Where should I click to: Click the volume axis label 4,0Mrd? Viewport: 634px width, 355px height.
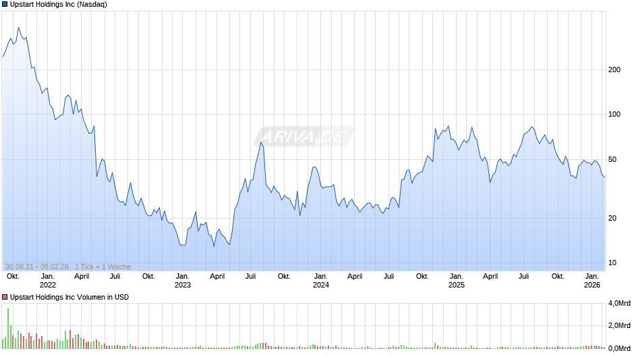tap(619, 303)
